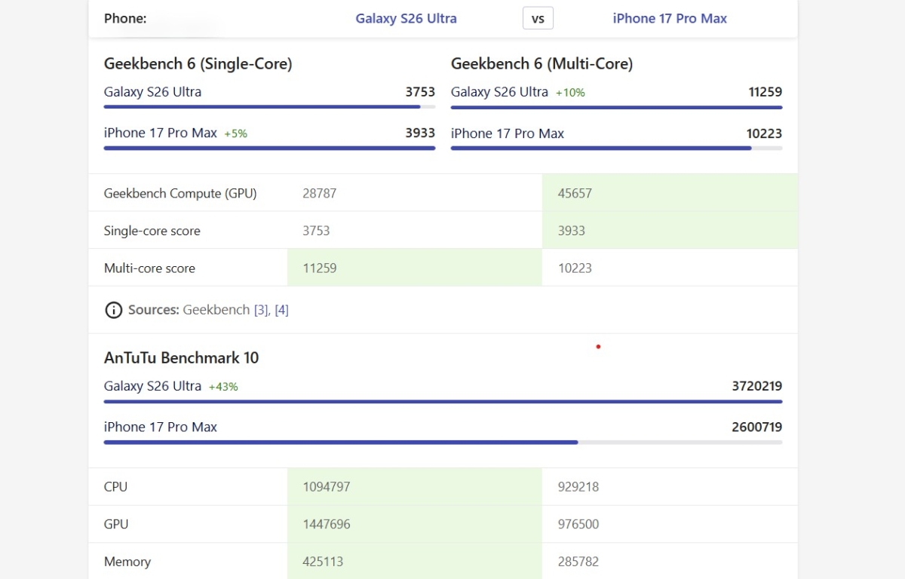Select the Geekbench Compute (GPU) row label
905x579 pixels.
click(180, 193)
